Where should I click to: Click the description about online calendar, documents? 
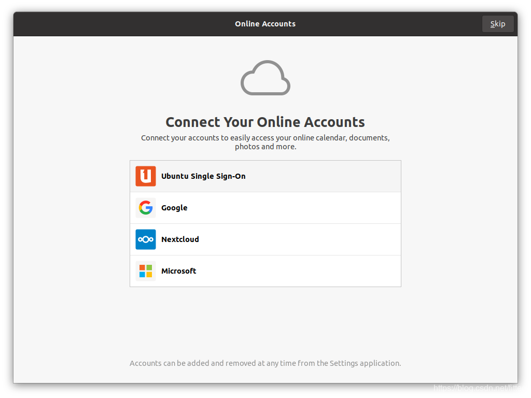[x=265, y=142]
